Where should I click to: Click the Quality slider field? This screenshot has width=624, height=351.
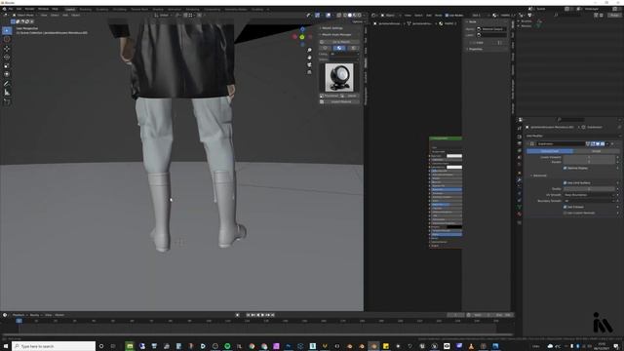pos(589,189)
